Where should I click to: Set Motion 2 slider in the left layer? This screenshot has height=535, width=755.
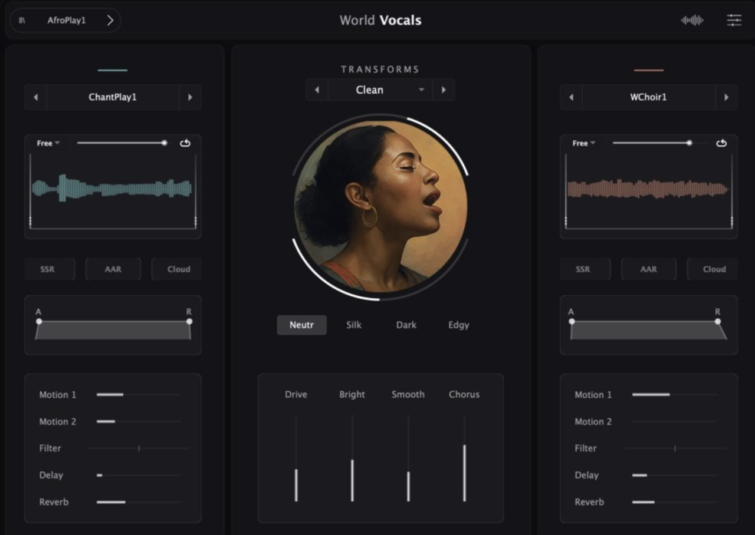tap(139, 421)
